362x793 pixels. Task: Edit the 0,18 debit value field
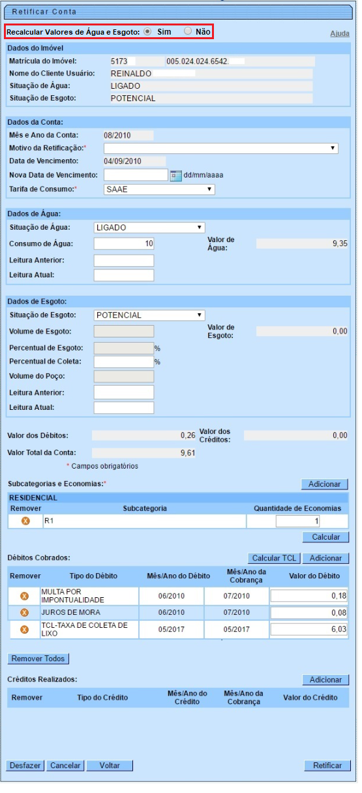(309, 596)
